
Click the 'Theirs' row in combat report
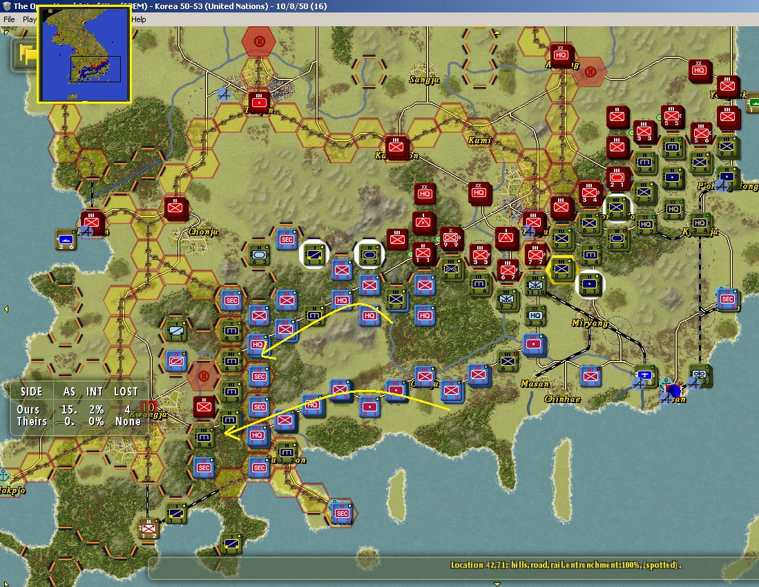(79, 421)
